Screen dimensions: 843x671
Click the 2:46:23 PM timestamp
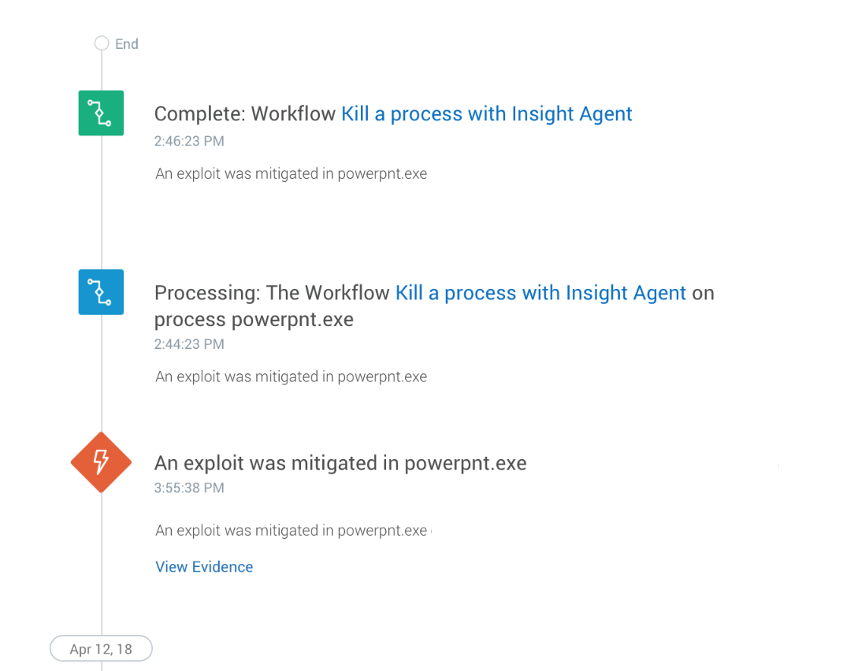click(x=189, y=141)
